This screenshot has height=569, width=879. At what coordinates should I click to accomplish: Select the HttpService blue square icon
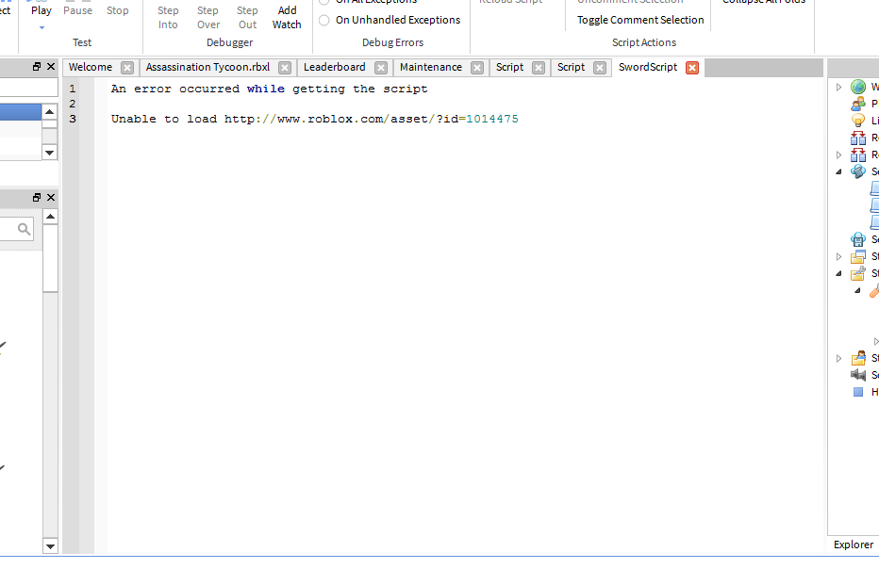click(857, 392)
